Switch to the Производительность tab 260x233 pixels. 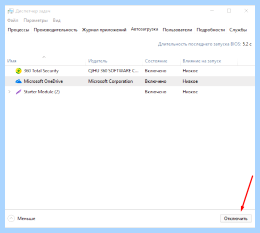click(55, 30)
